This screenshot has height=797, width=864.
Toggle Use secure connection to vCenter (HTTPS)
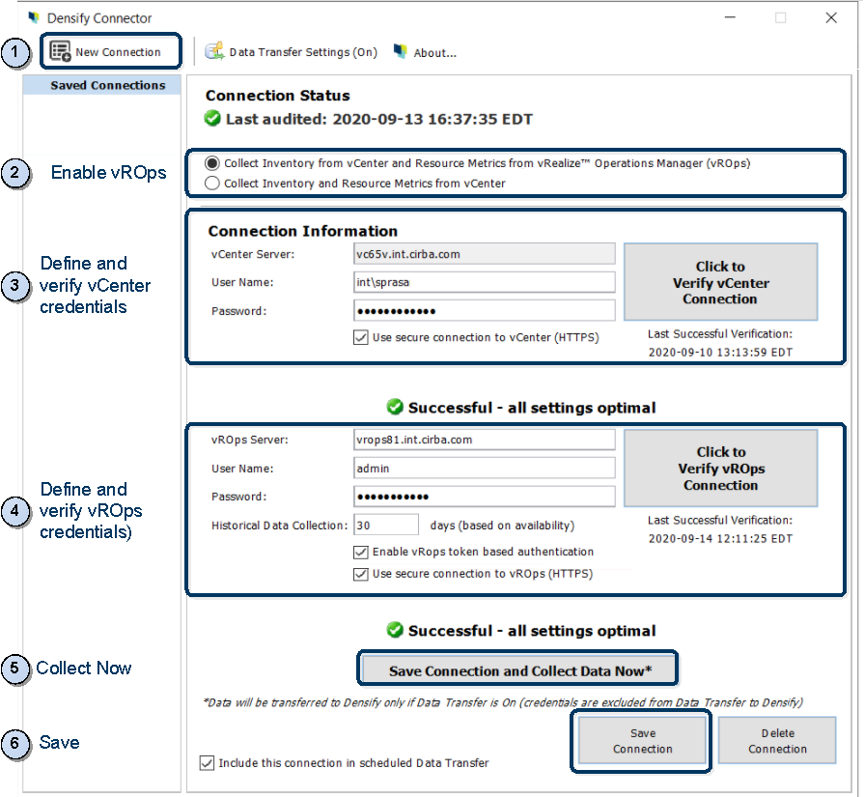tap(361, 337)
